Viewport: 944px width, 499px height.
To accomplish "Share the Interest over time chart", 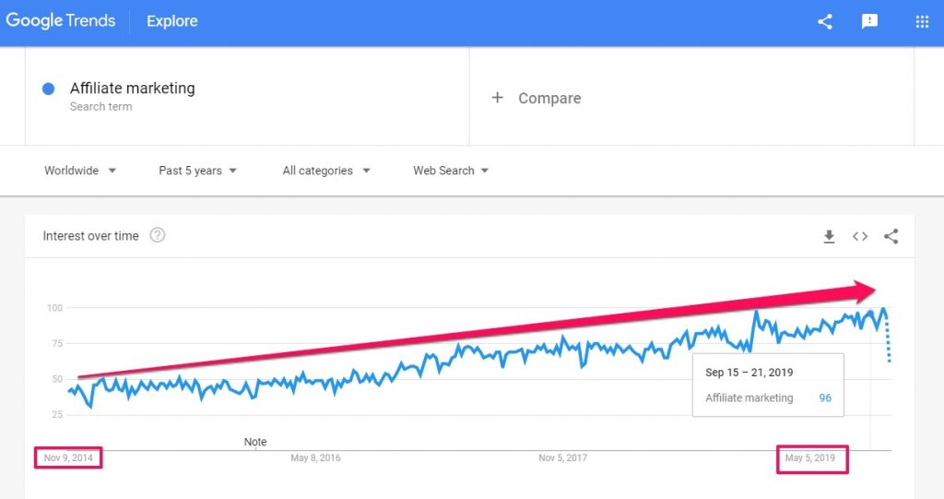I will pos(891,237).
